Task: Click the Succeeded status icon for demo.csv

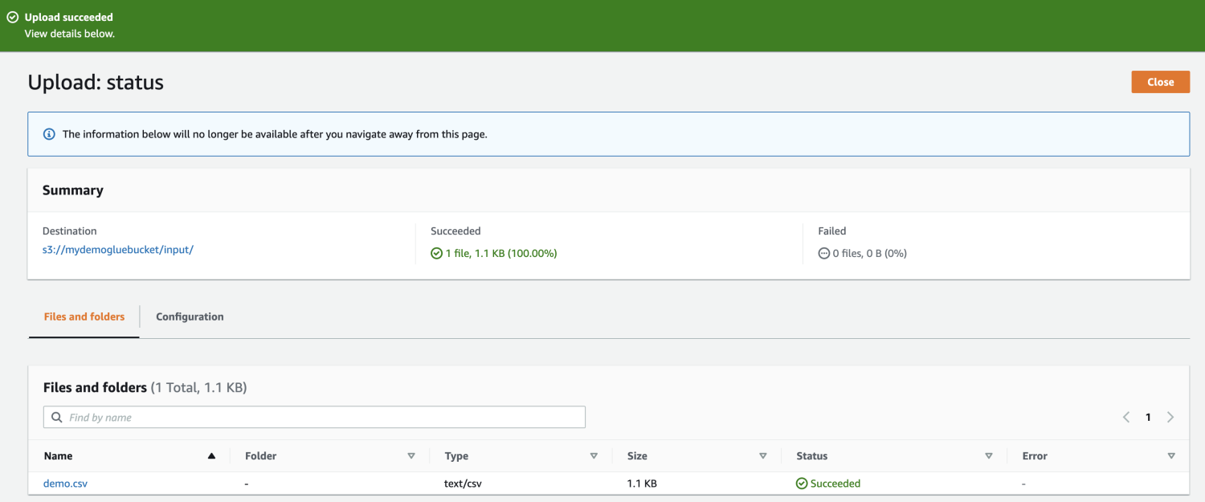Action: [x=801, y=484]
